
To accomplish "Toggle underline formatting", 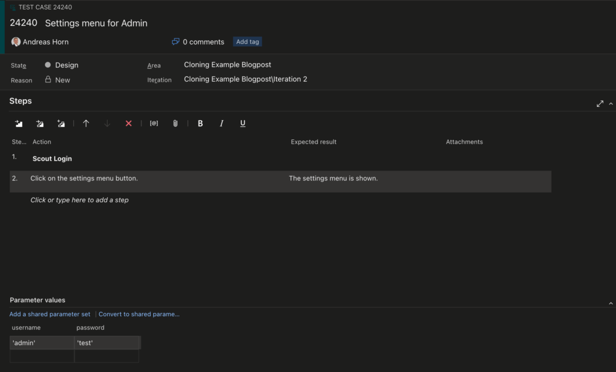I will click(242, 123).
